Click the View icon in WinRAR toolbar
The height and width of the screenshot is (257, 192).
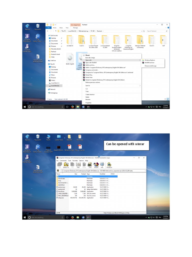[78, 165]
